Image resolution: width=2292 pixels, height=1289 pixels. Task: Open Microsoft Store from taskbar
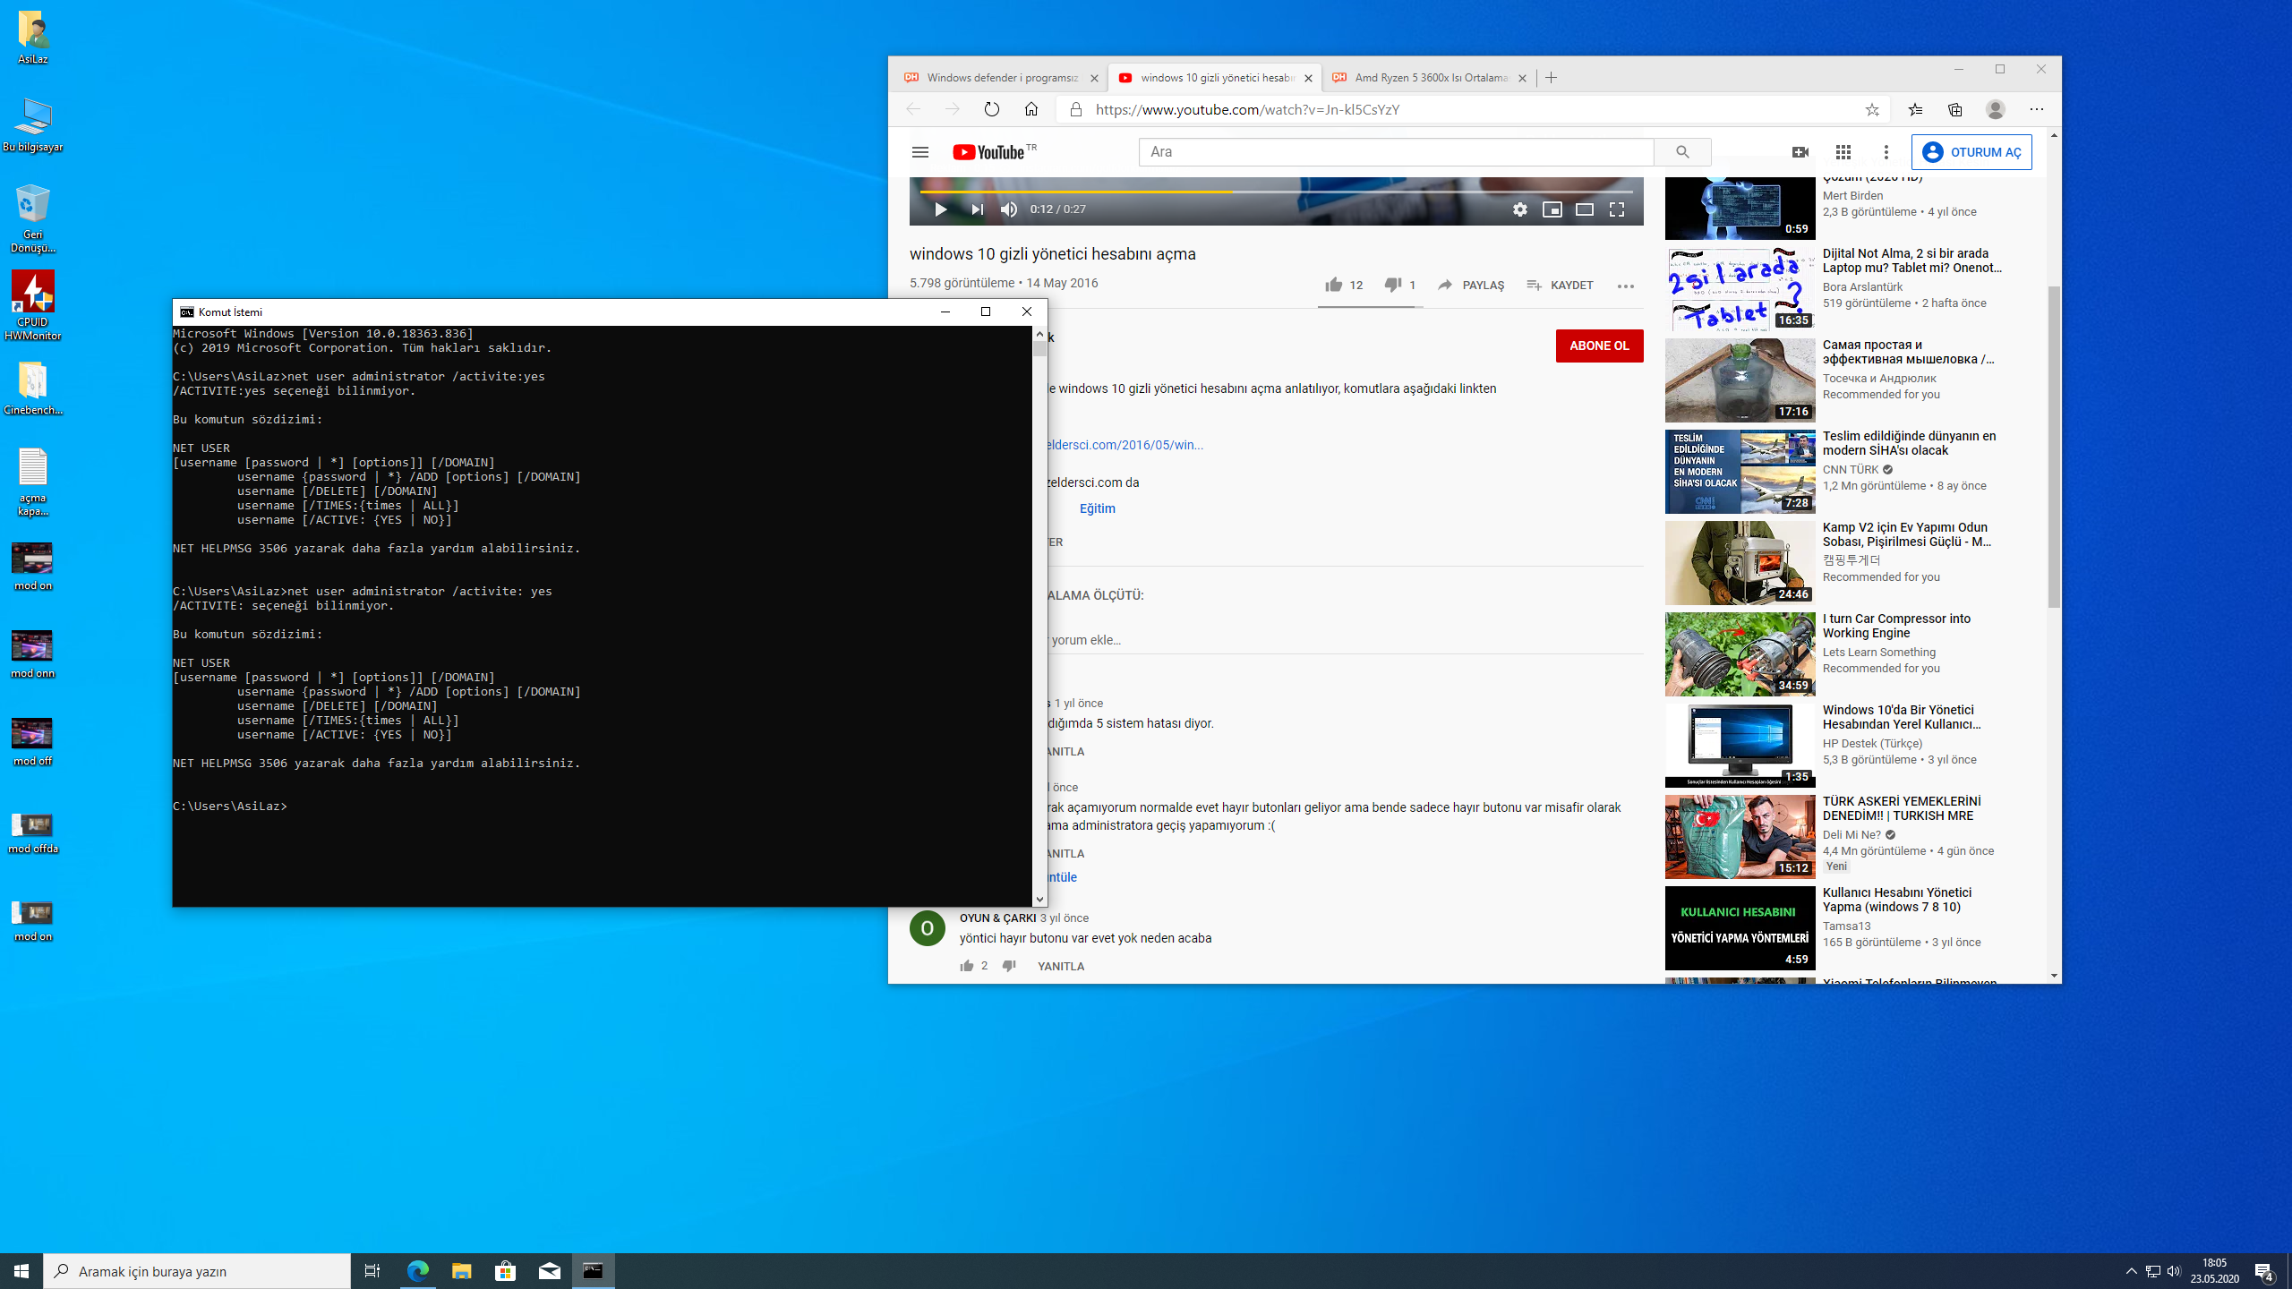click(x=505, y=1271)
